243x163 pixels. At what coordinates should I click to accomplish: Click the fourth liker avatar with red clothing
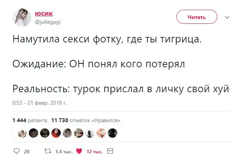(56, 133)
